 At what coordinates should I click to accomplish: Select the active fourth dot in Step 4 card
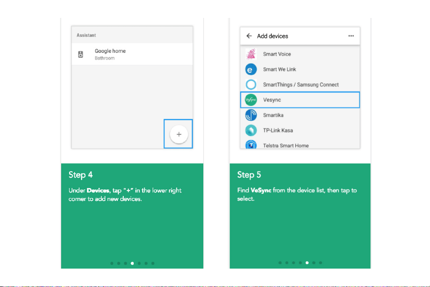tap(132, 263)
